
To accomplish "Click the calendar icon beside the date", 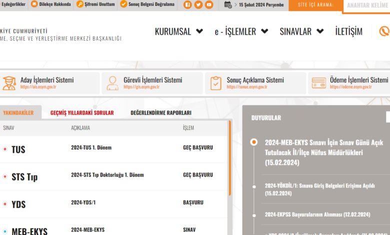I will pos(227,5).
